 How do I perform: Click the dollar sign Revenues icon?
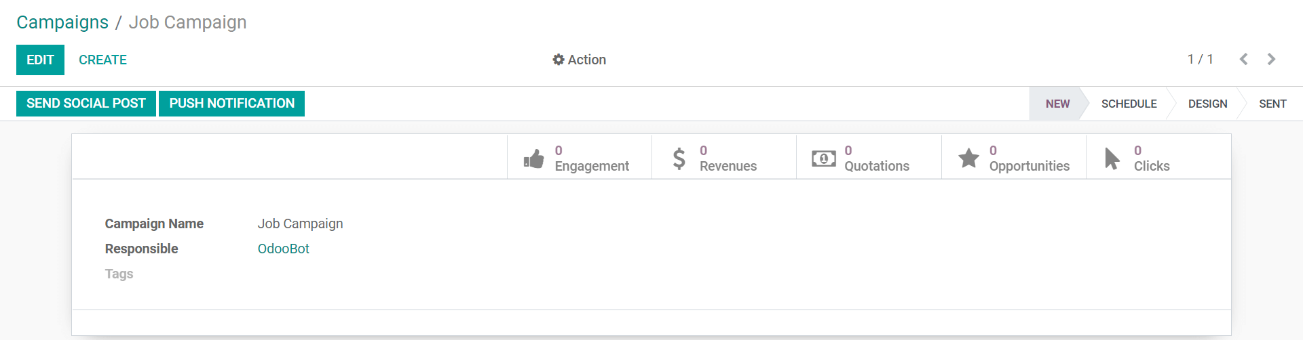[679, 158]
